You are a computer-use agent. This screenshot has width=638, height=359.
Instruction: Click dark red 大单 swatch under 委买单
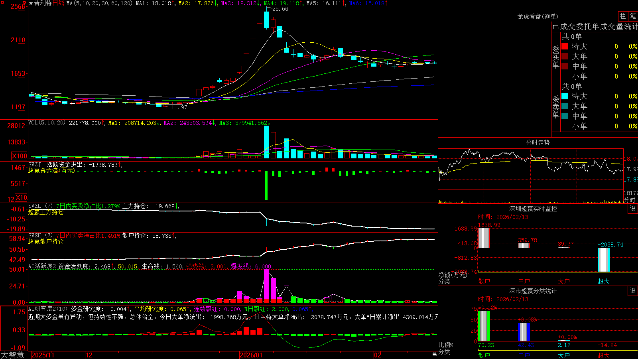point(565,56)
